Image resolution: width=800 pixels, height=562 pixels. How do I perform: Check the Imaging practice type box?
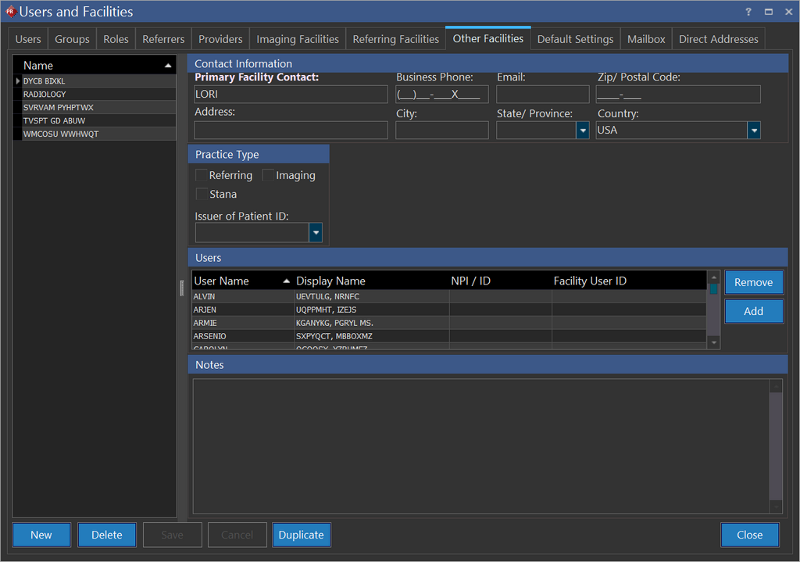[x=269, y=176]
